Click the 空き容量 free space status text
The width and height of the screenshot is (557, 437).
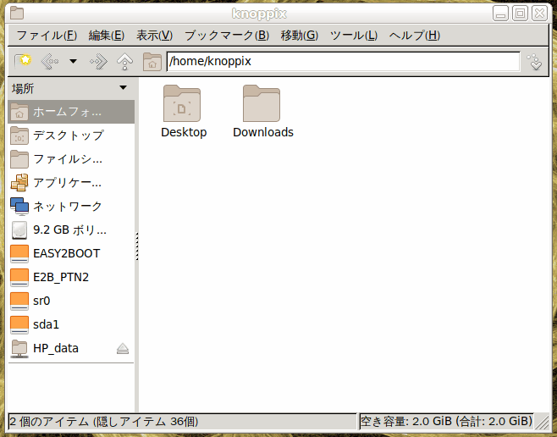[x=446, y=422]
